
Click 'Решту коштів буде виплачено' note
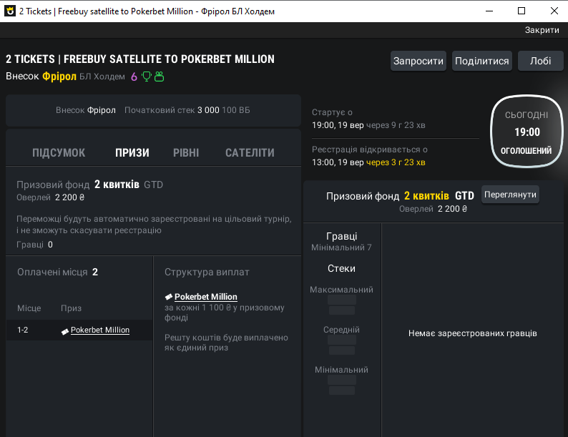226,343
